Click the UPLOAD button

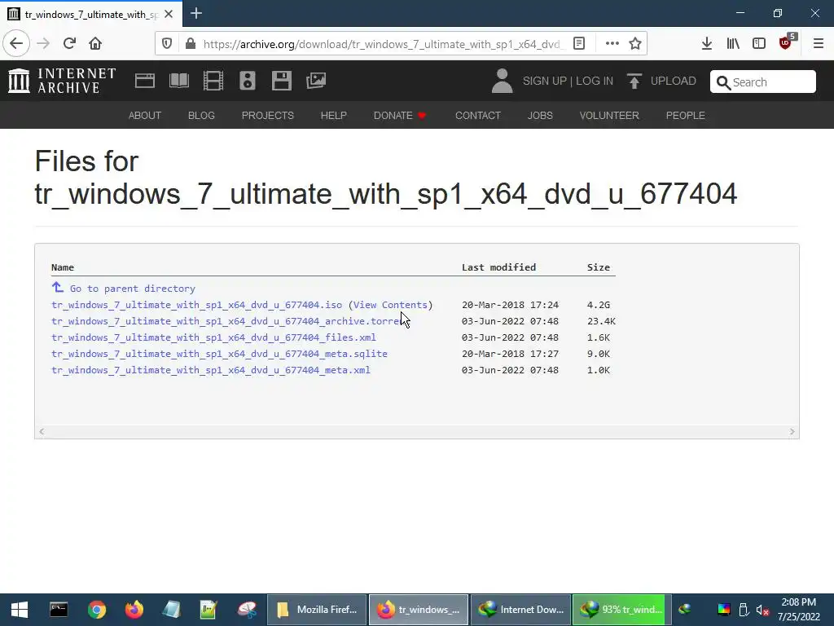click(x=661, y=81)
